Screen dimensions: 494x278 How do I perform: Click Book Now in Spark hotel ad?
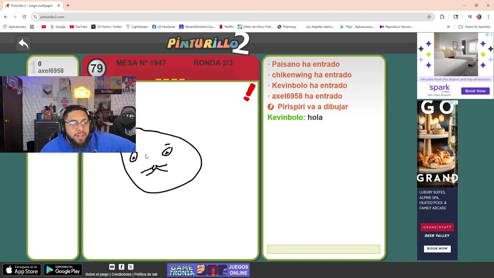pyautogui.click(x=475, y=91)
